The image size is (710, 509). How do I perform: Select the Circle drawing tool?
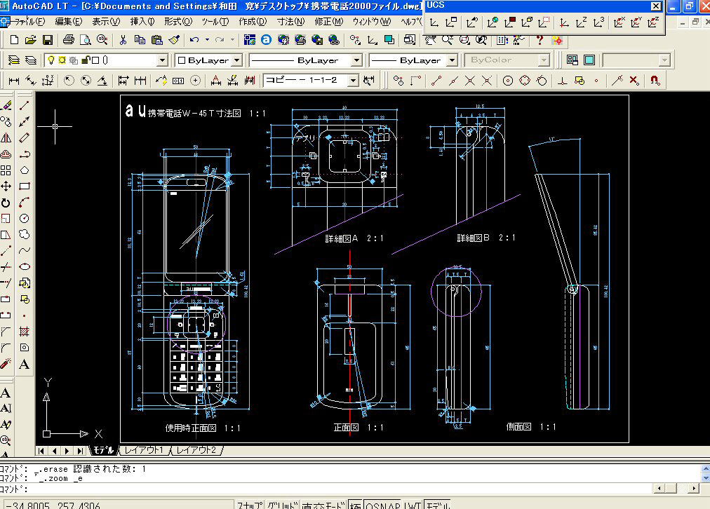[25, 219]
